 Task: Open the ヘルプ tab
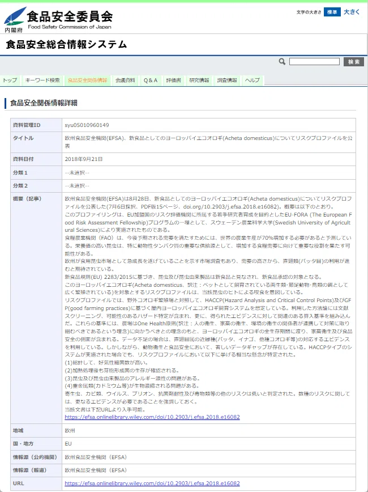coord(253,80)
